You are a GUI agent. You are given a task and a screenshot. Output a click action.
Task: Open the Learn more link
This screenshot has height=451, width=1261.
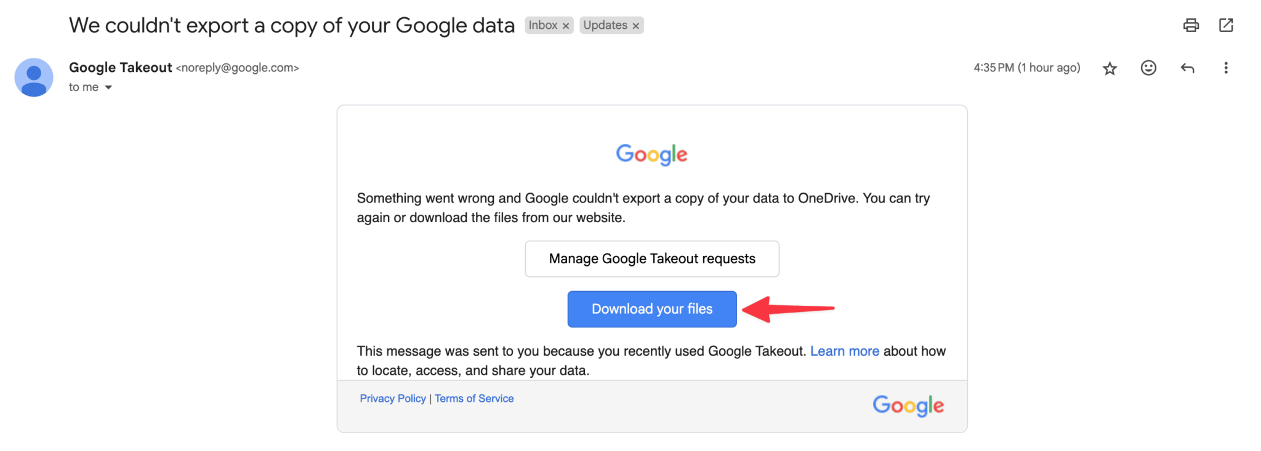pos(844,351)
